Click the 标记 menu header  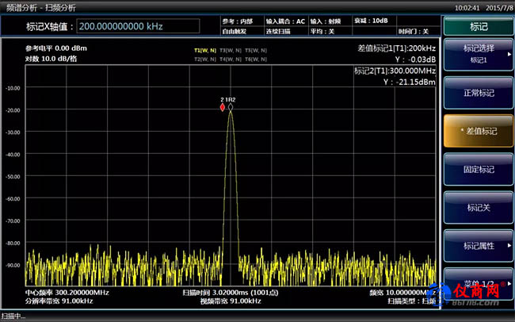[x=479, y=26]
